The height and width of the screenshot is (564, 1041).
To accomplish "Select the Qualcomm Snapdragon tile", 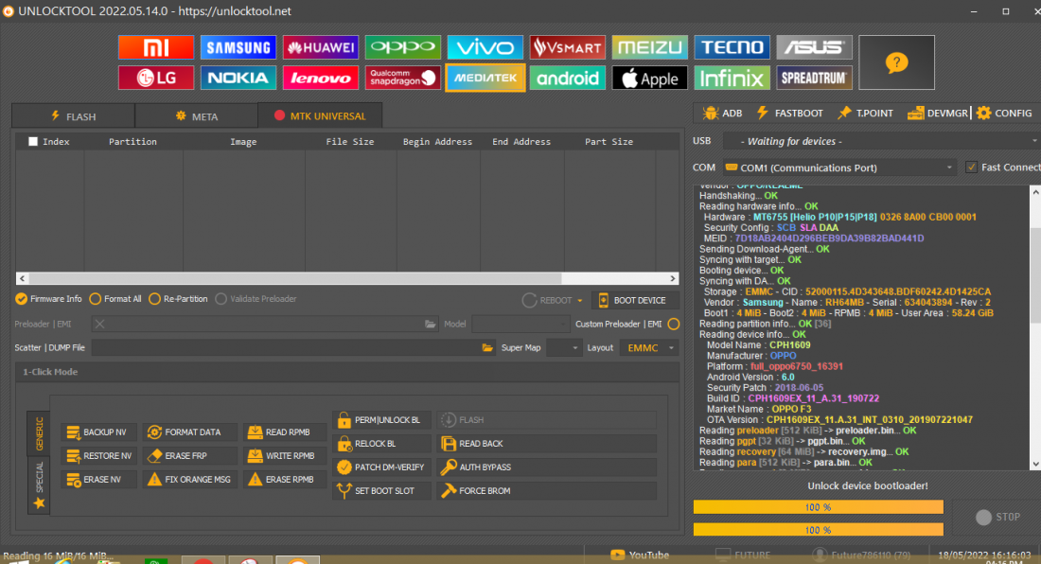I will (403, 78).
